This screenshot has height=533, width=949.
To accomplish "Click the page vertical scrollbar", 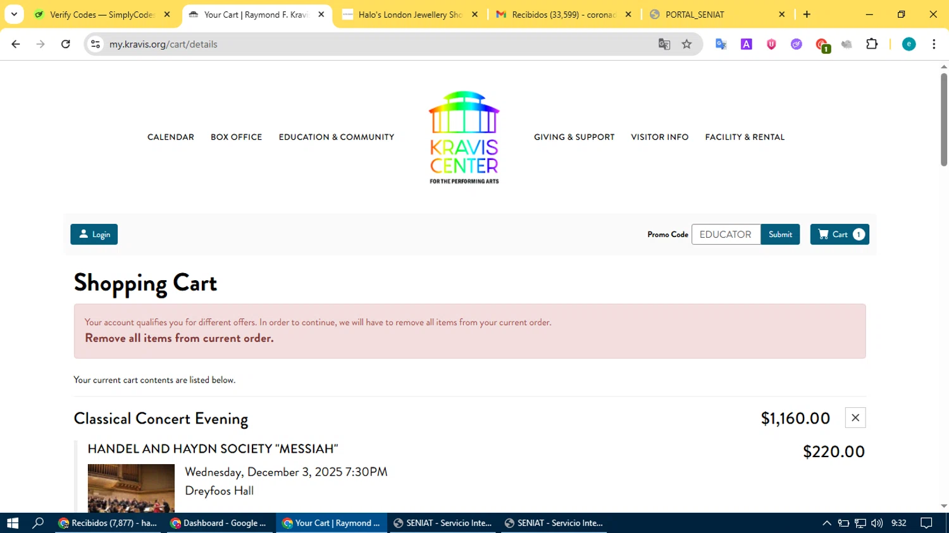I will coord(944,120).
